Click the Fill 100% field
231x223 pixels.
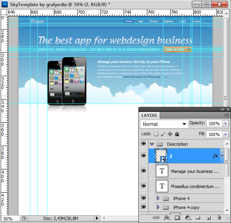pos(214,134)
